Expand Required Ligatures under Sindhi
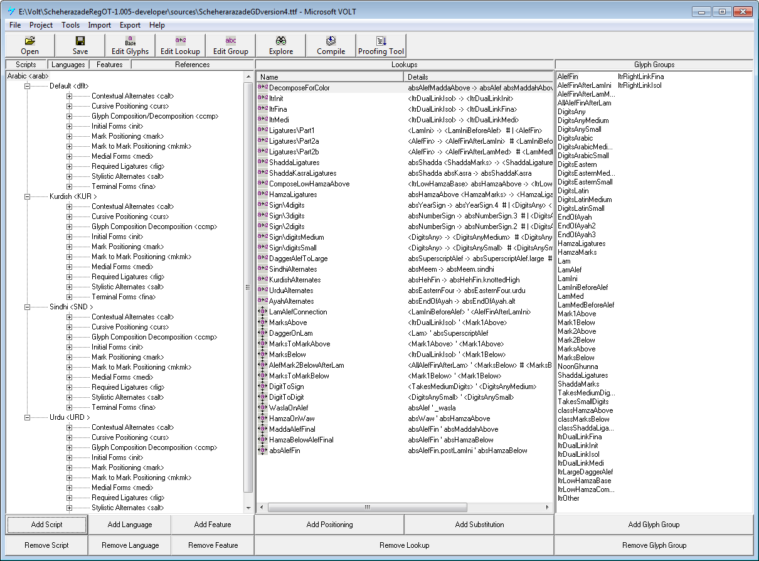This screenshot has height=561, width=759. pyautogui.click(x=69, y=387)
